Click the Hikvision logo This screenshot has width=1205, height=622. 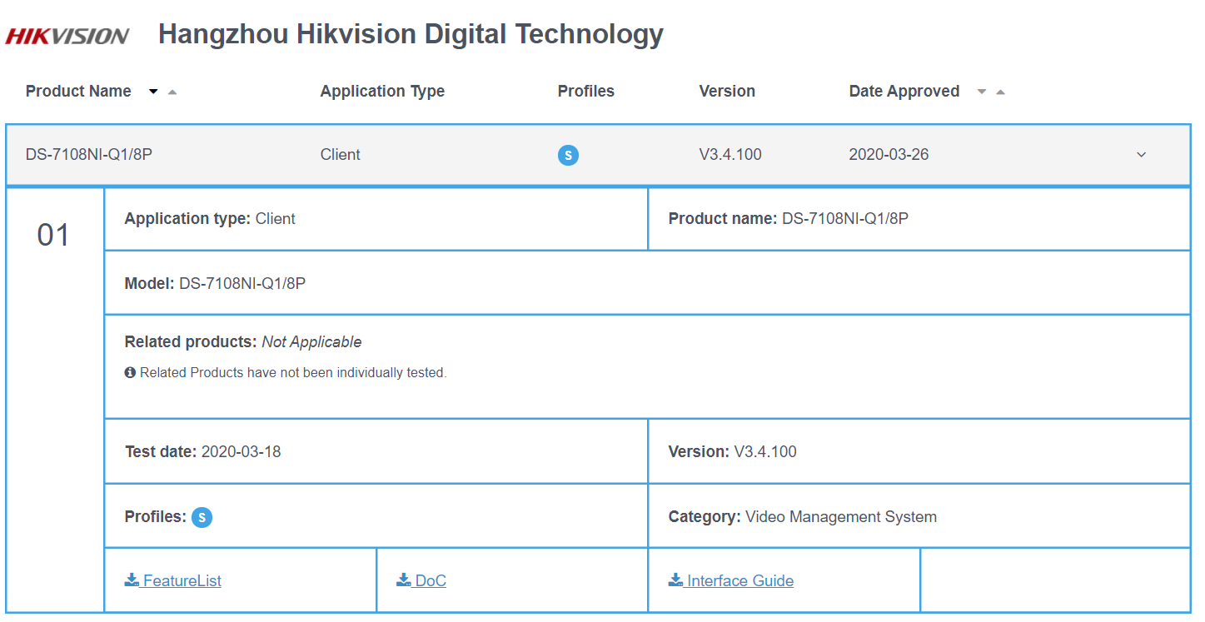click(x=67, y=36)
